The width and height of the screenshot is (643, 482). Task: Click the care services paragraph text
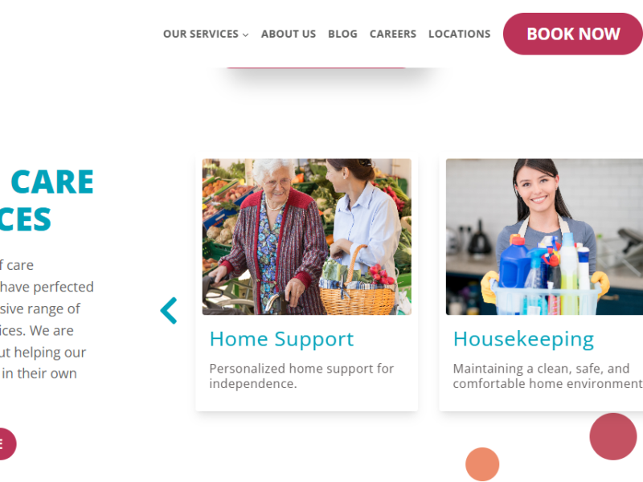click(46, 319)
